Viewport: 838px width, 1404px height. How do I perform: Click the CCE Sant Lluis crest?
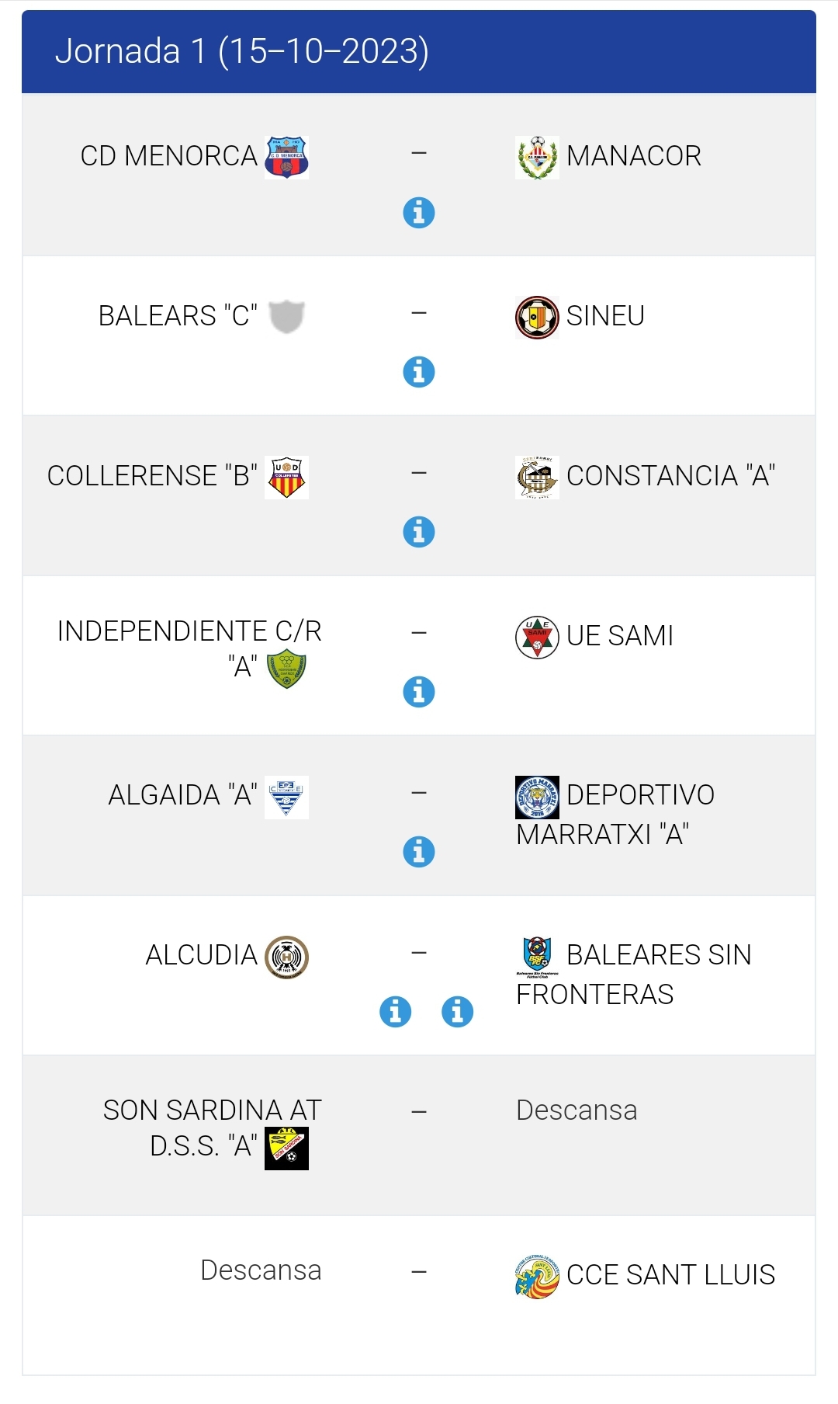click(537, 1277)
